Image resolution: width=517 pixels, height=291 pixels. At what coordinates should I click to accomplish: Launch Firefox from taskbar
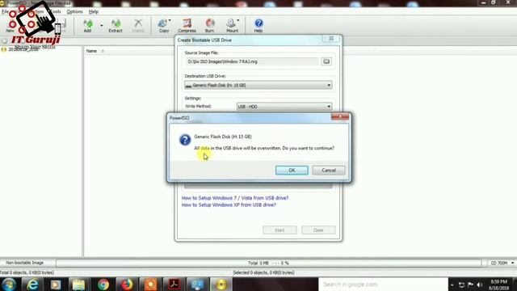[127, 285]
